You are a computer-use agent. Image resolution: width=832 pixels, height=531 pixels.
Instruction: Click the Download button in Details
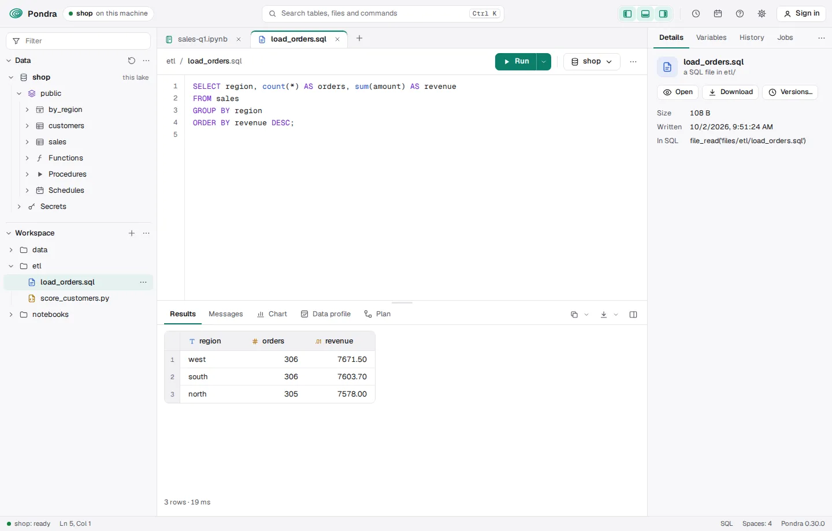(730, 92)
